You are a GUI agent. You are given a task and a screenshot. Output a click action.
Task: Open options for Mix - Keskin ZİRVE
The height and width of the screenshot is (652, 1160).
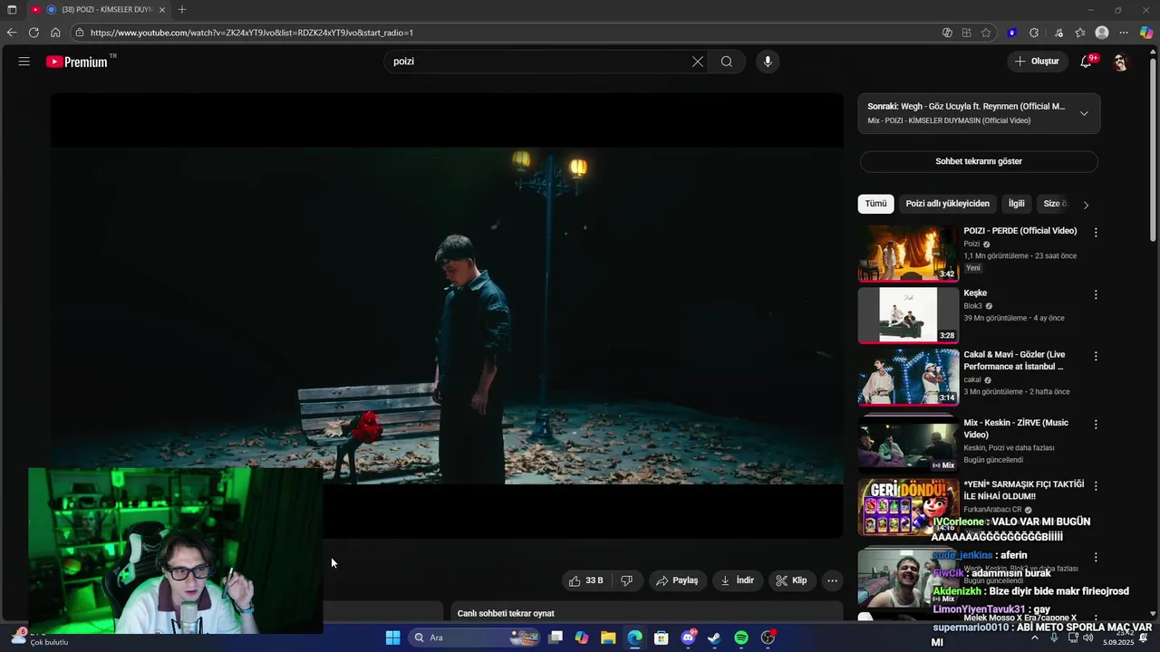pyautogui.click(x=1096, y=425)
